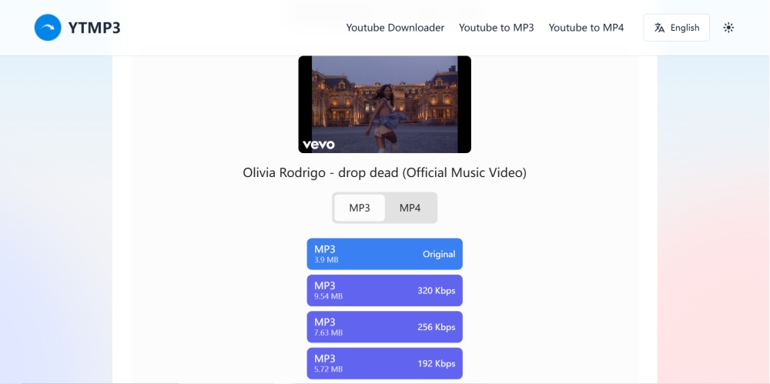The image size is (770, 384).
Task: Open Youtube Downloader page
Action: point(395,28)
